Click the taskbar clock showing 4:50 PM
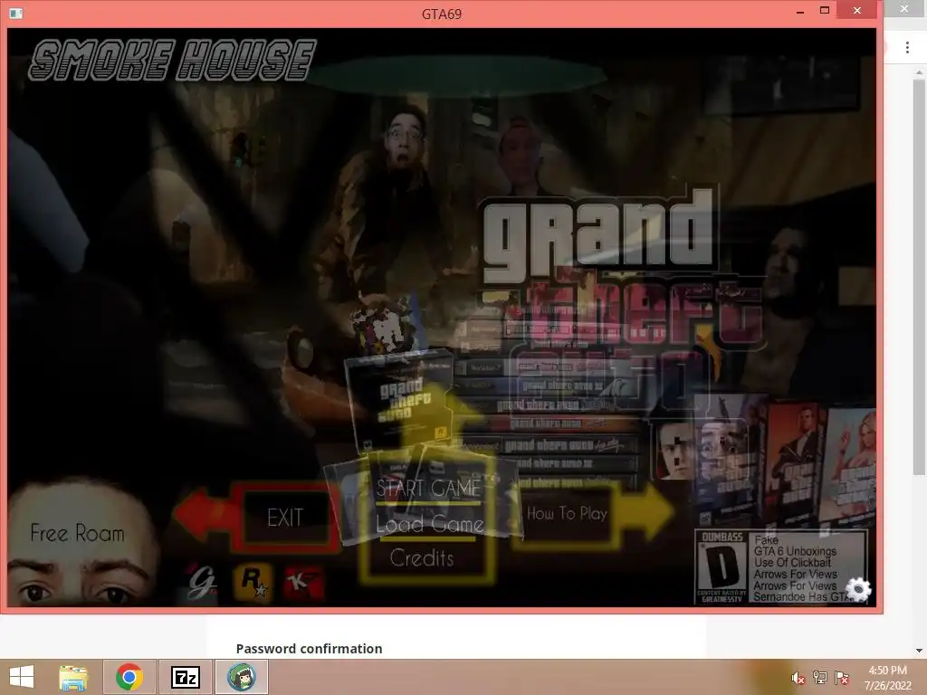This screenshot has height=695, width=927. click(887, 678)
